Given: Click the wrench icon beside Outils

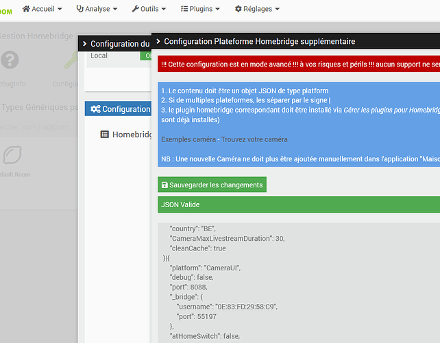Looking at the screenshot, I should [136, 9].
